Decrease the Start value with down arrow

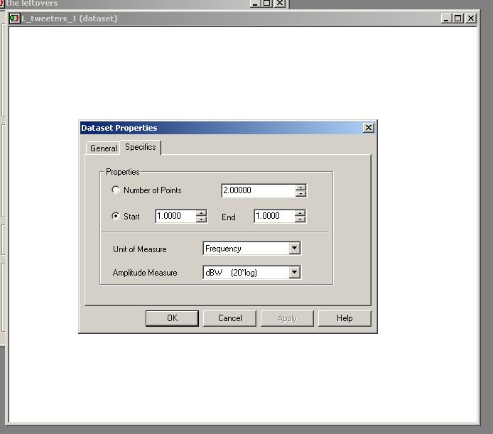(201, 219)
